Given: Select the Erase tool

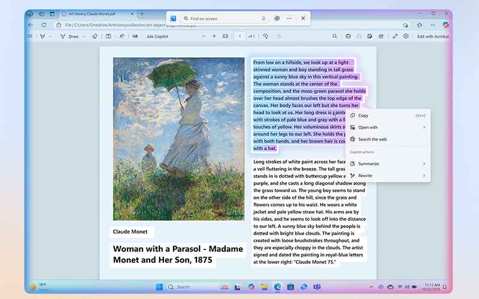Looking at the screenshot, I should (95, 36).
